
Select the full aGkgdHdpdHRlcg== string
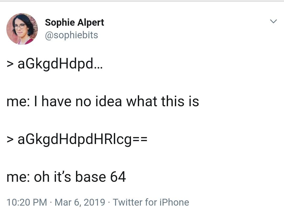click(82, 140)
